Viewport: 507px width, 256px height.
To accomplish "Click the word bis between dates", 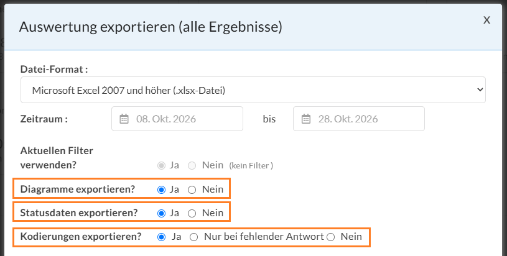I will [x=269, y=119].
